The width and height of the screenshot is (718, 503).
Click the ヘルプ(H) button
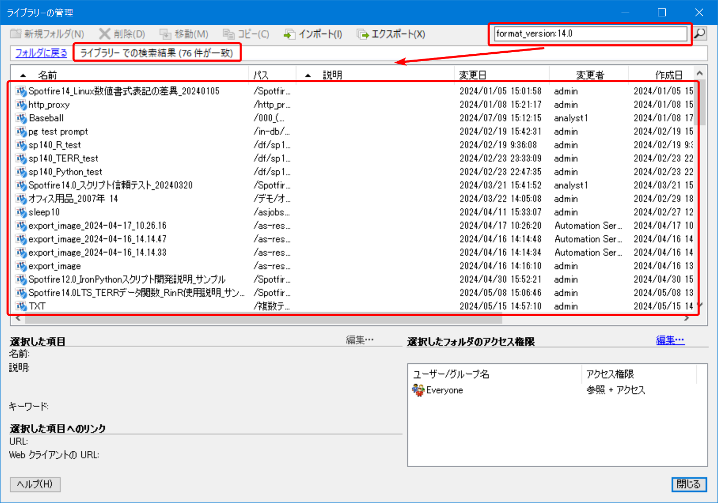pos(35,484)
